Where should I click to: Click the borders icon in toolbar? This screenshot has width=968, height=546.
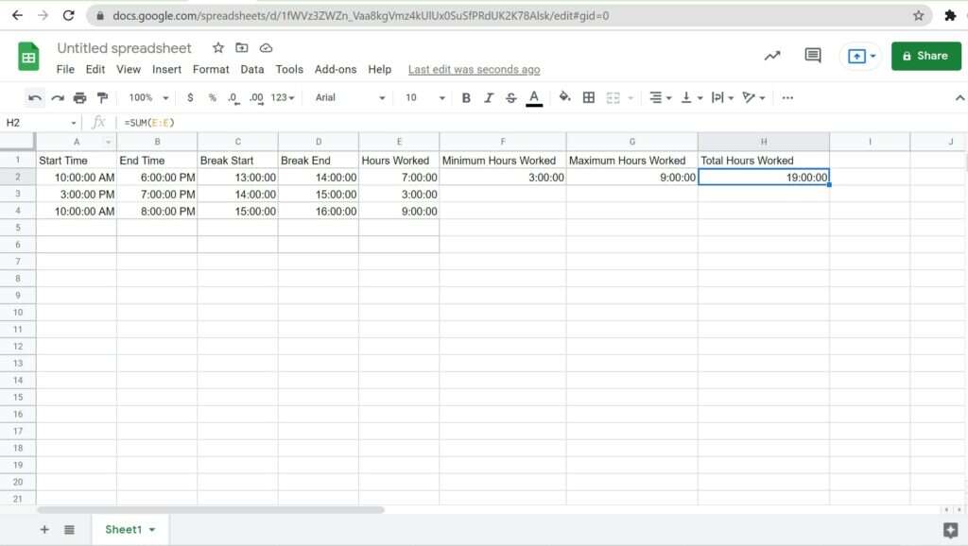click(589, 97)
